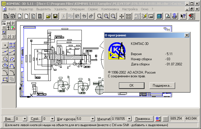Open the layer number dropdown next to Слой
The width and height of the screenshot is (201, 129).
[52, 119]
